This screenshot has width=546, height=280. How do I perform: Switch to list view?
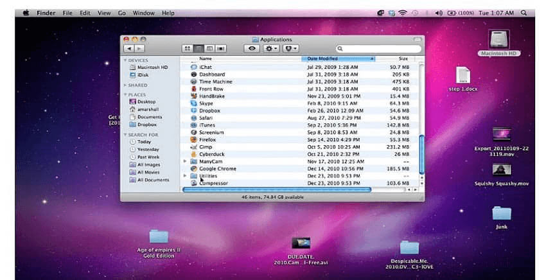(x=198, y=48)
